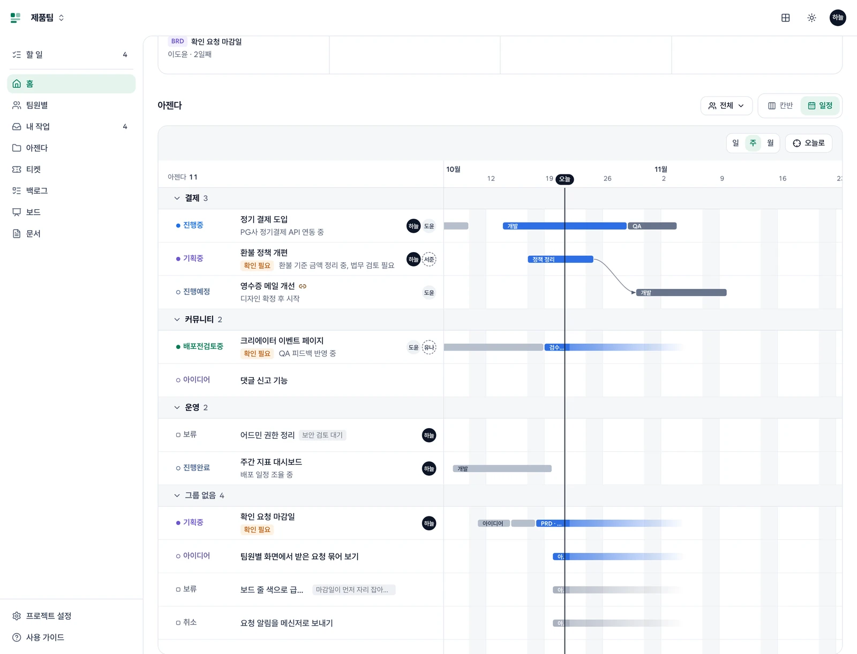
Task: Click link icon next to 영수증 메일 개선
Action: click(x=303, y=286)
